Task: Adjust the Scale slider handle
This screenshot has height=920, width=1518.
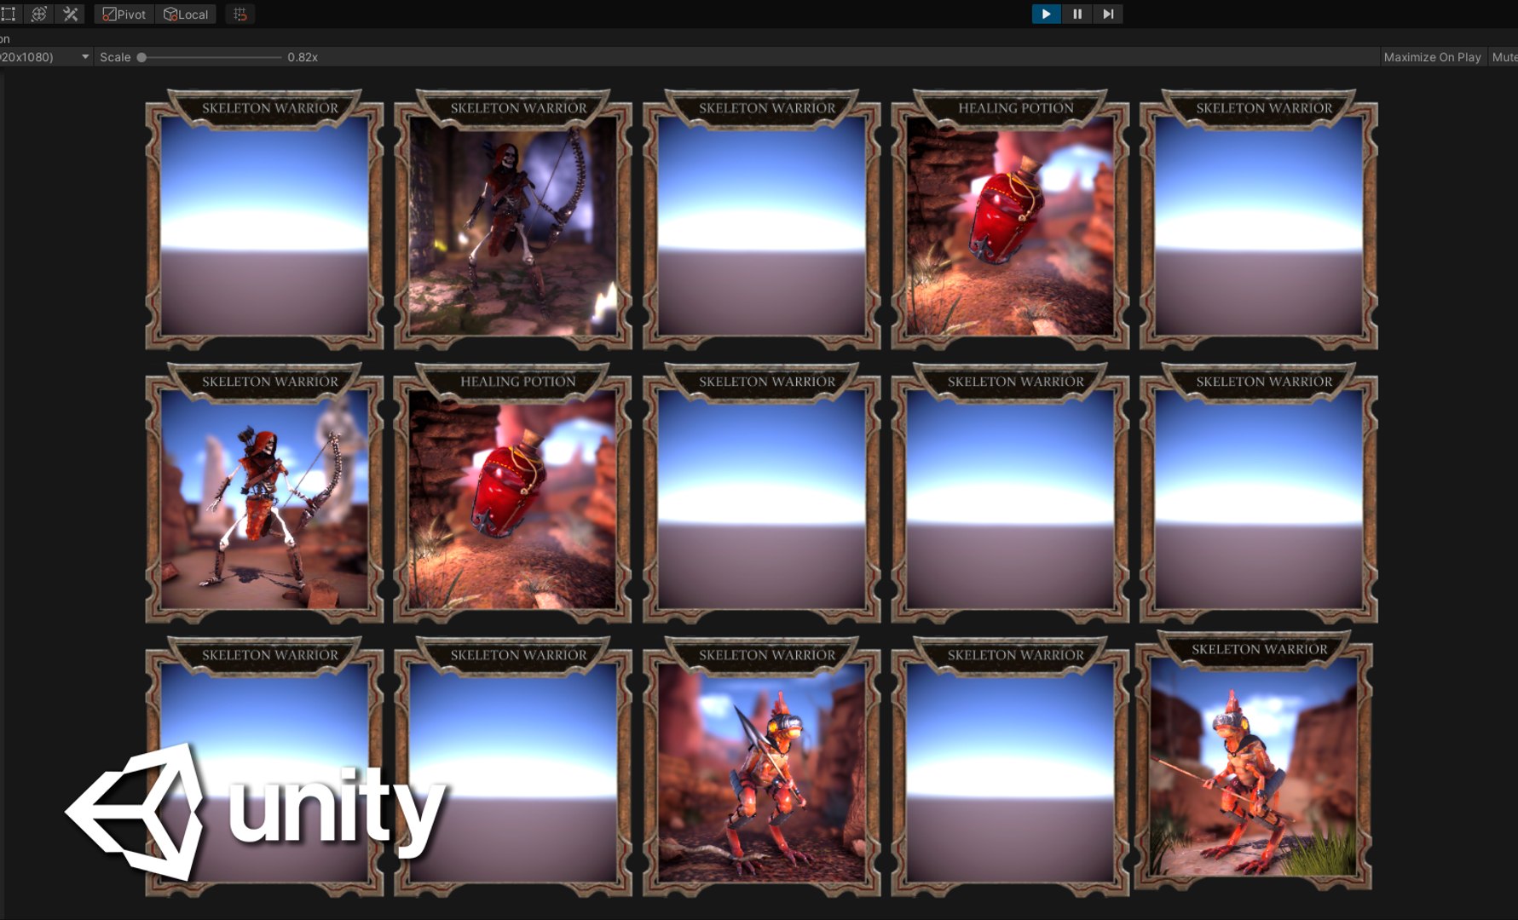Action: point(141,57)
